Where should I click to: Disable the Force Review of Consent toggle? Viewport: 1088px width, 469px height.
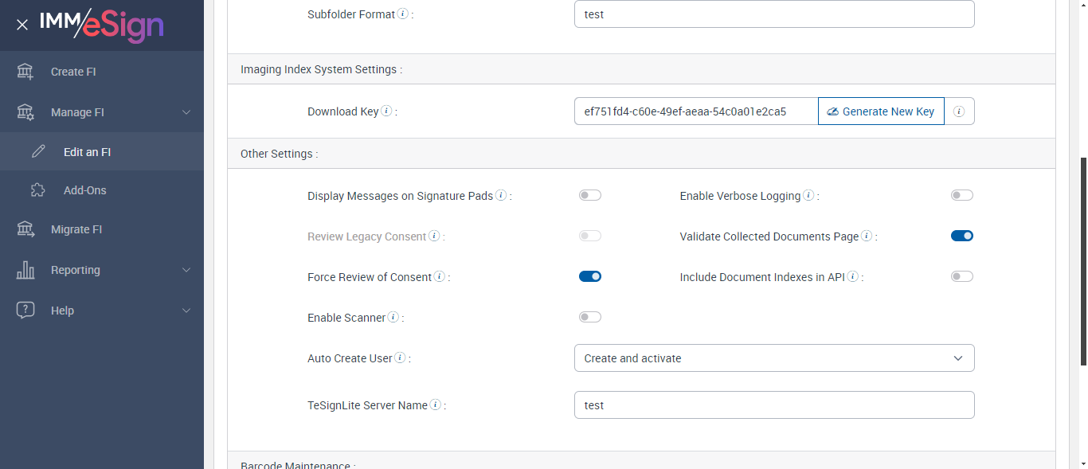[590, 276]
